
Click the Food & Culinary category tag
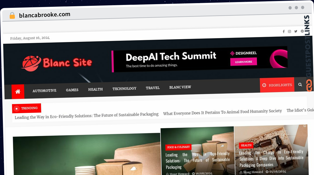tap(178, 147)
